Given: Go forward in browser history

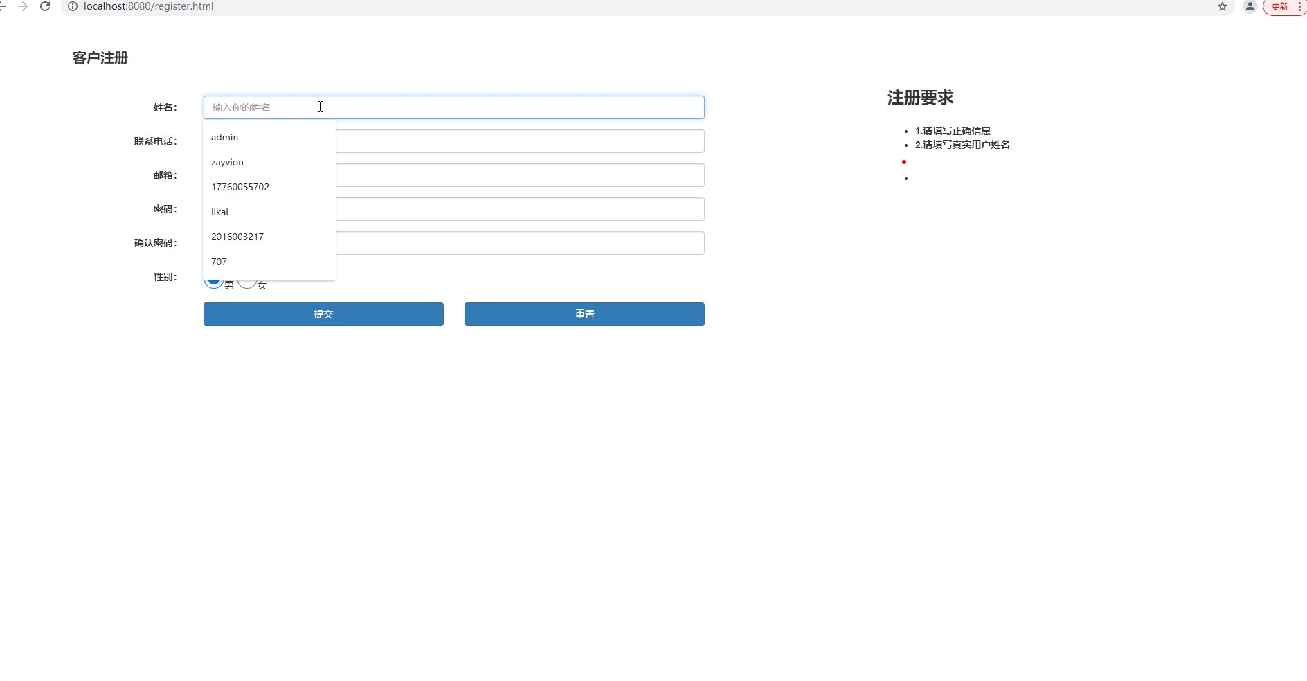Looking at the screenshot, I should [23, 6].
